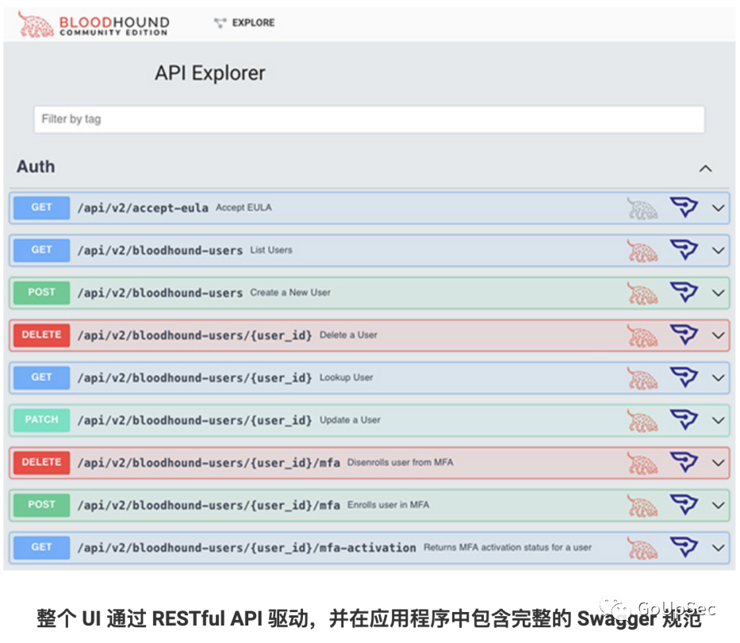Click the /api/v2/bloodhound-users/{user_id}/mfa-activation path
The image size is (740, 643).
[247, 548]
